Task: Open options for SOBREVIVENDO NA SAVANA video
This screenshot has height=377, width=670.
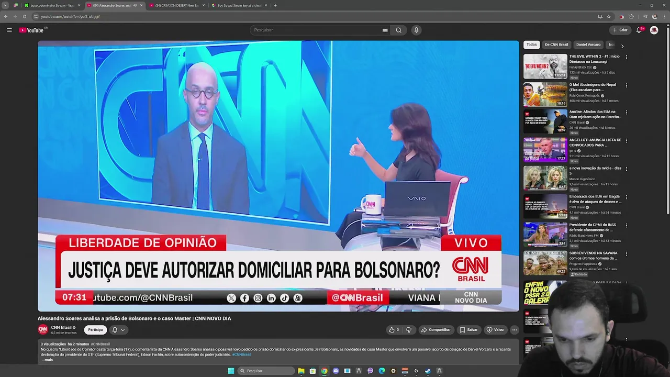Action: 627,253
